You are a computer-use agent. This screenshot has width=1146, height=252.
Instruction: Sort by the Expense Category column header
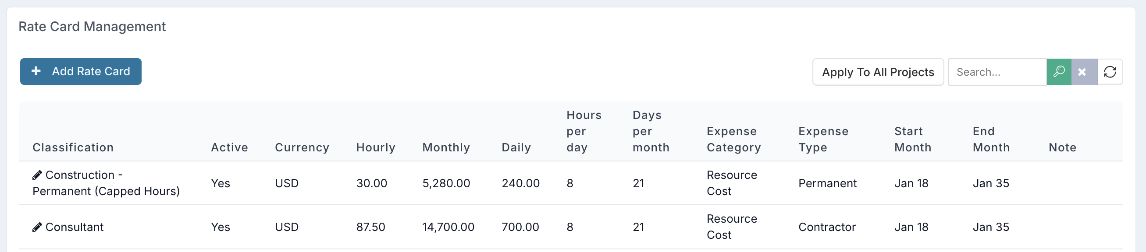[x=733, y=139]
